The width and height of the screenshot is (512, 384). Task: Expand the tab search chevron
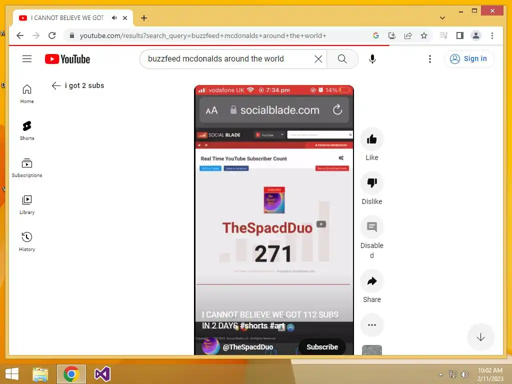pyautogui.click(x=442, y=18)
